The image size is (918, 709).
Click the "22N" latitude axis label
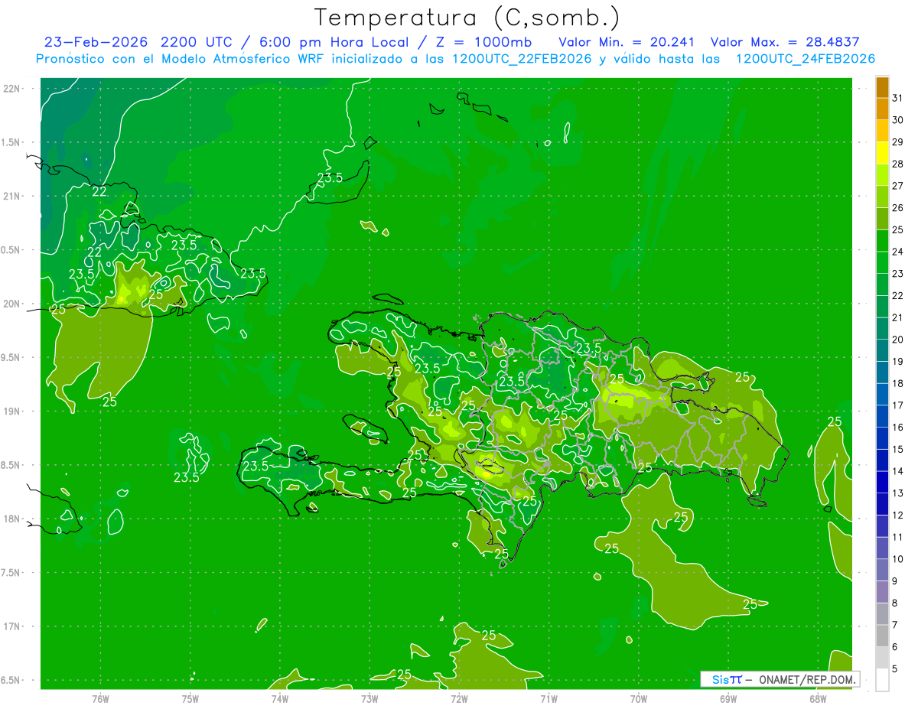click(x=11, y=89)
